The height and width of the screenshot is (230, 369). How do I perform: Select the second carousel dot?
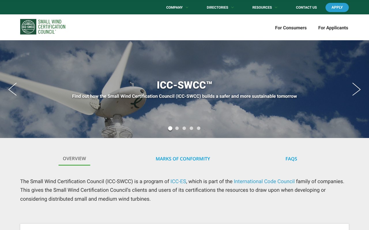[x=177, y=128]
